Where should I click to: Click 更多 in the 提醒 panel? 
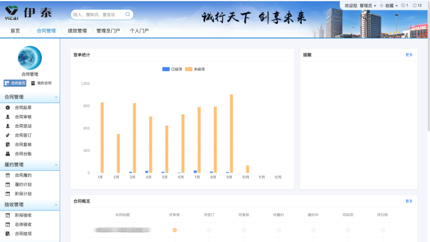click(409, 55)
